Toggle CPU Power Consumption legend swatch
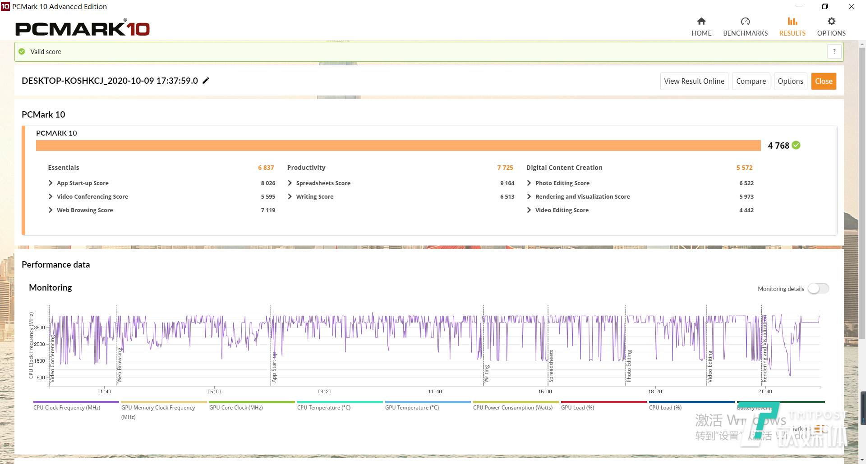Image resolution: width=866 pixels, height=464 pixels. tap(516, 402)
